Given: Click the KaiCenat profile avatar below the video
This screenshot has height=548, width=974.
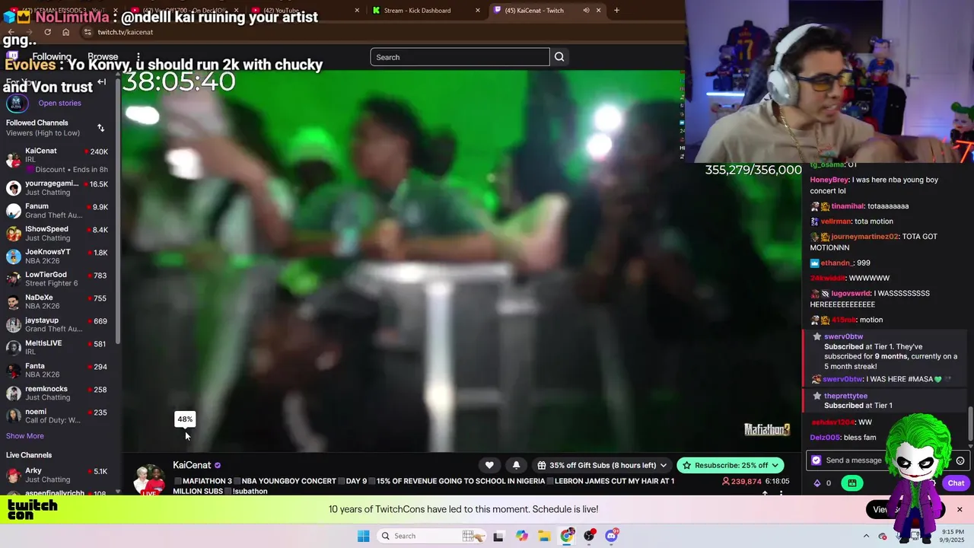Looking at the screenshot, I should tap(150, 479).
